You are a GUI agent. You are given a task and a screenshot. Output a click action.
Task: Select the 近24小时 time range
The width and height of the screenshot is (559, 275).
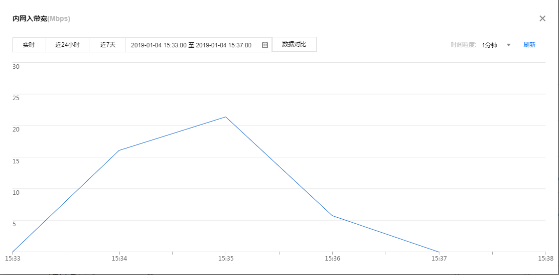[67, 45]
